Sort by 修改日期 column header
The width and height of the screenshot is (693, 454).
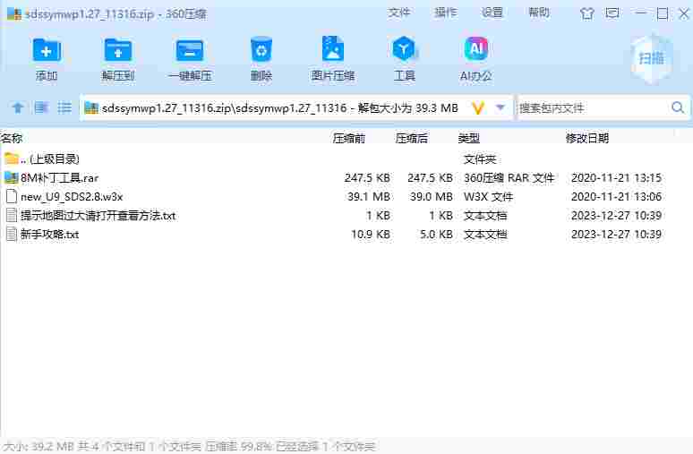tap(587, 139)
